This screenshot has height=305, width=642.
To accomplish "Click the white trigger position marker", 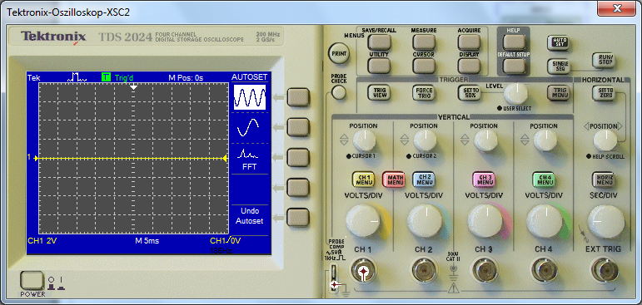I will [133, 87].
